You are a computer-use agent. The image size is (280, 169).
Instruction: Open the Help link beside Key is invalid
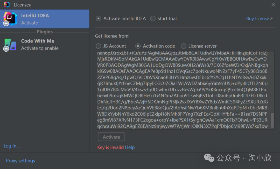[x=130, y=147]
